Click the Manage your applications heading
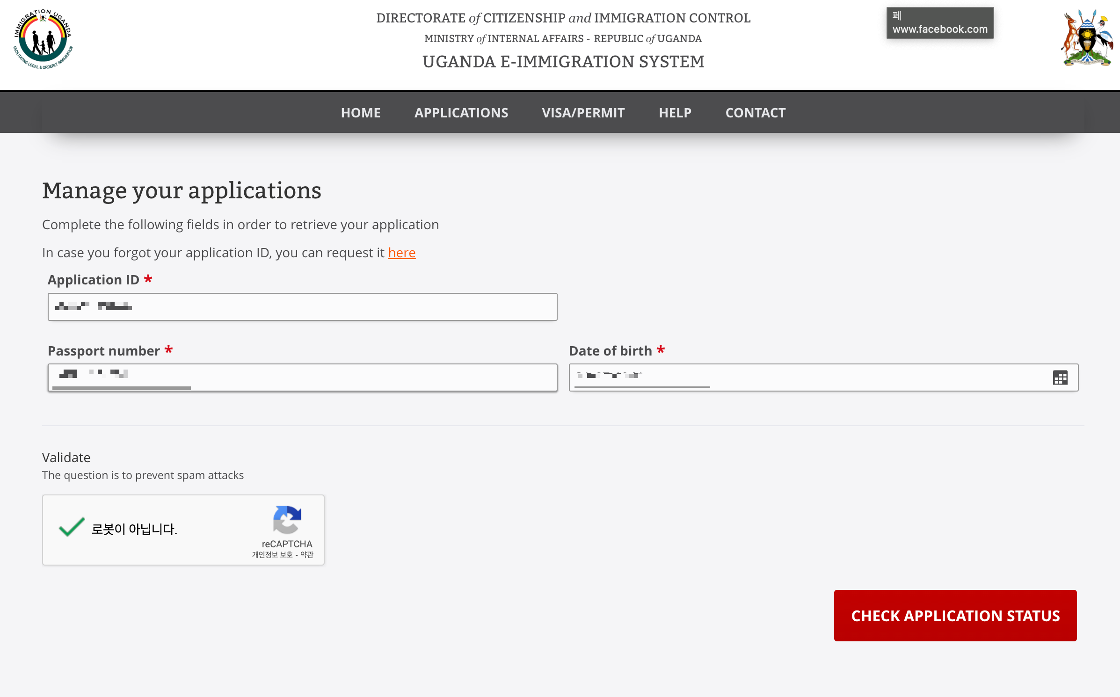This screenshot has height=697, width=1120. click(x=182, y=191)
